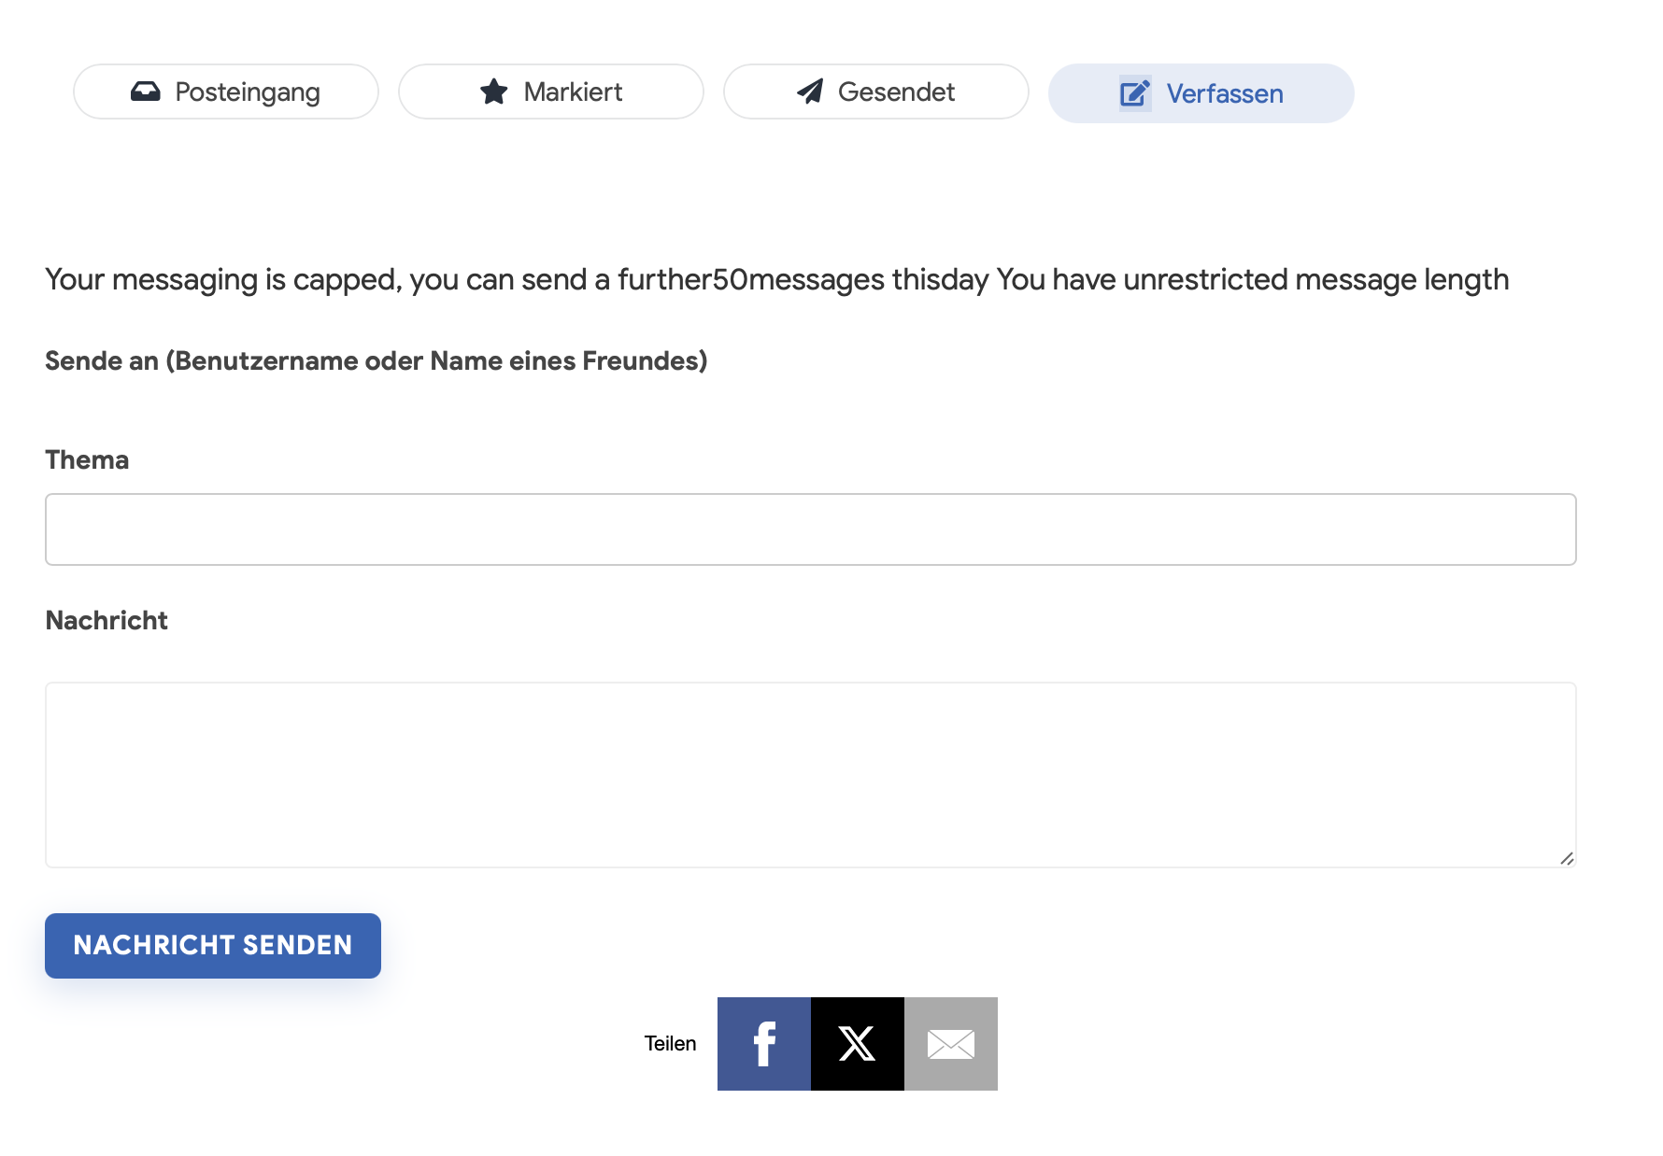Share via the Facebook icon

click(x=764, y=1044)
